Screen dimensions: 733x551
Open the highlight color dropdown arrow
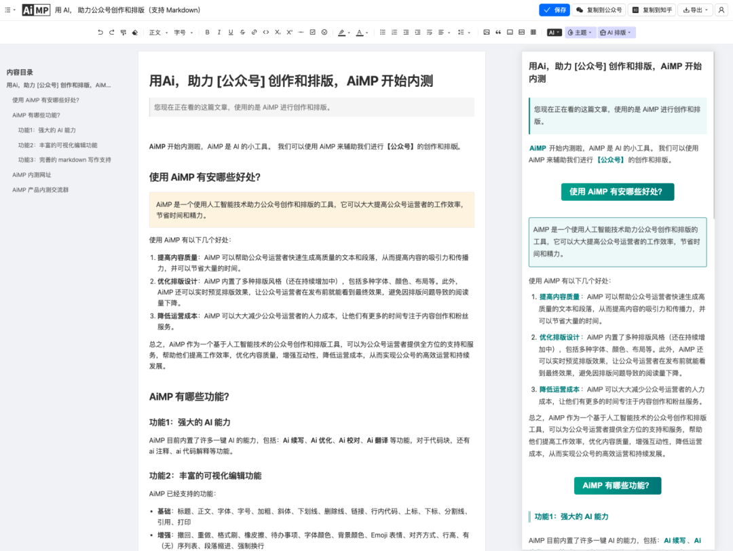(350, 33)
